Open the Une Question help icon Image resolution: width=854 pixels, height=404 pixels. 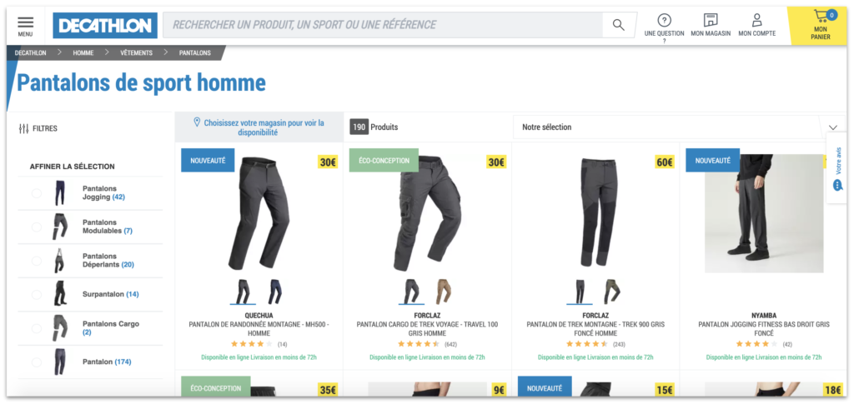coord(664,21)
